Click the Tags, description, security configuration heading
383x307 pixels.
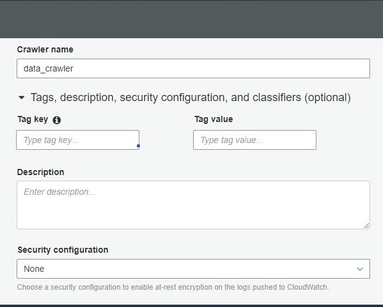click(x=191, y=97)
